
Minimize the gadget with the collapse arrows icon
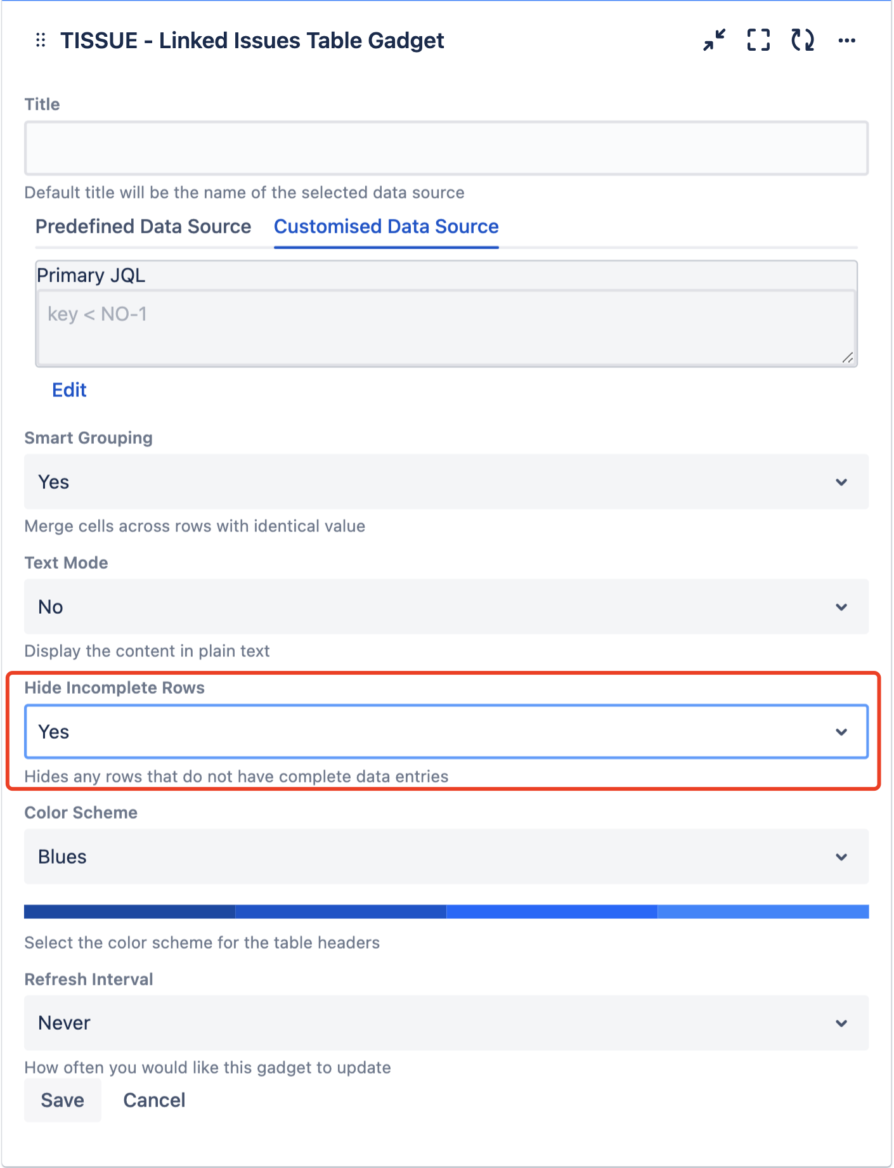715,40
